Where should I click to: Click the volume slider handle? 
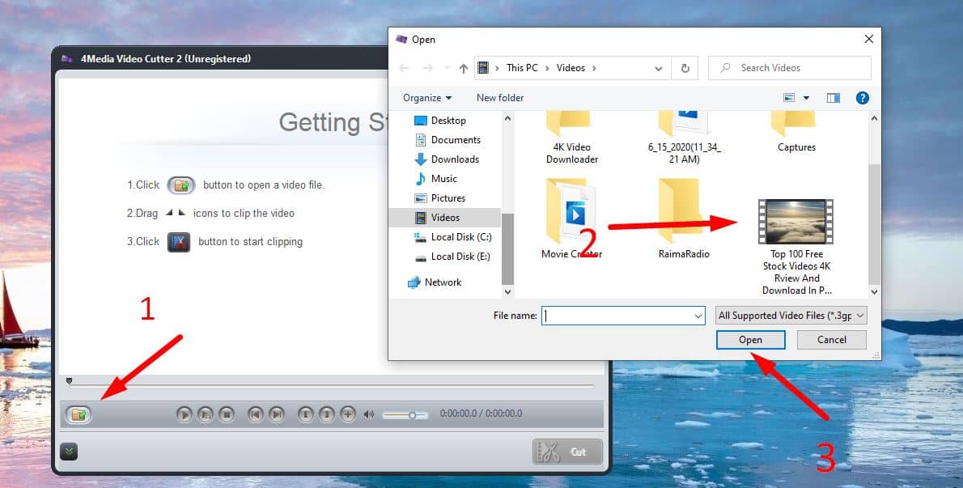[412, 415]
